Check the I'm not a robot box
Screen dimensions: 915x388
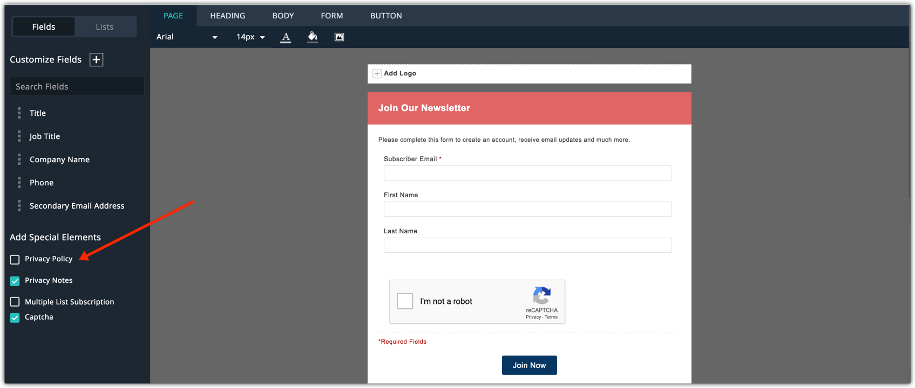tap(405, 301)
